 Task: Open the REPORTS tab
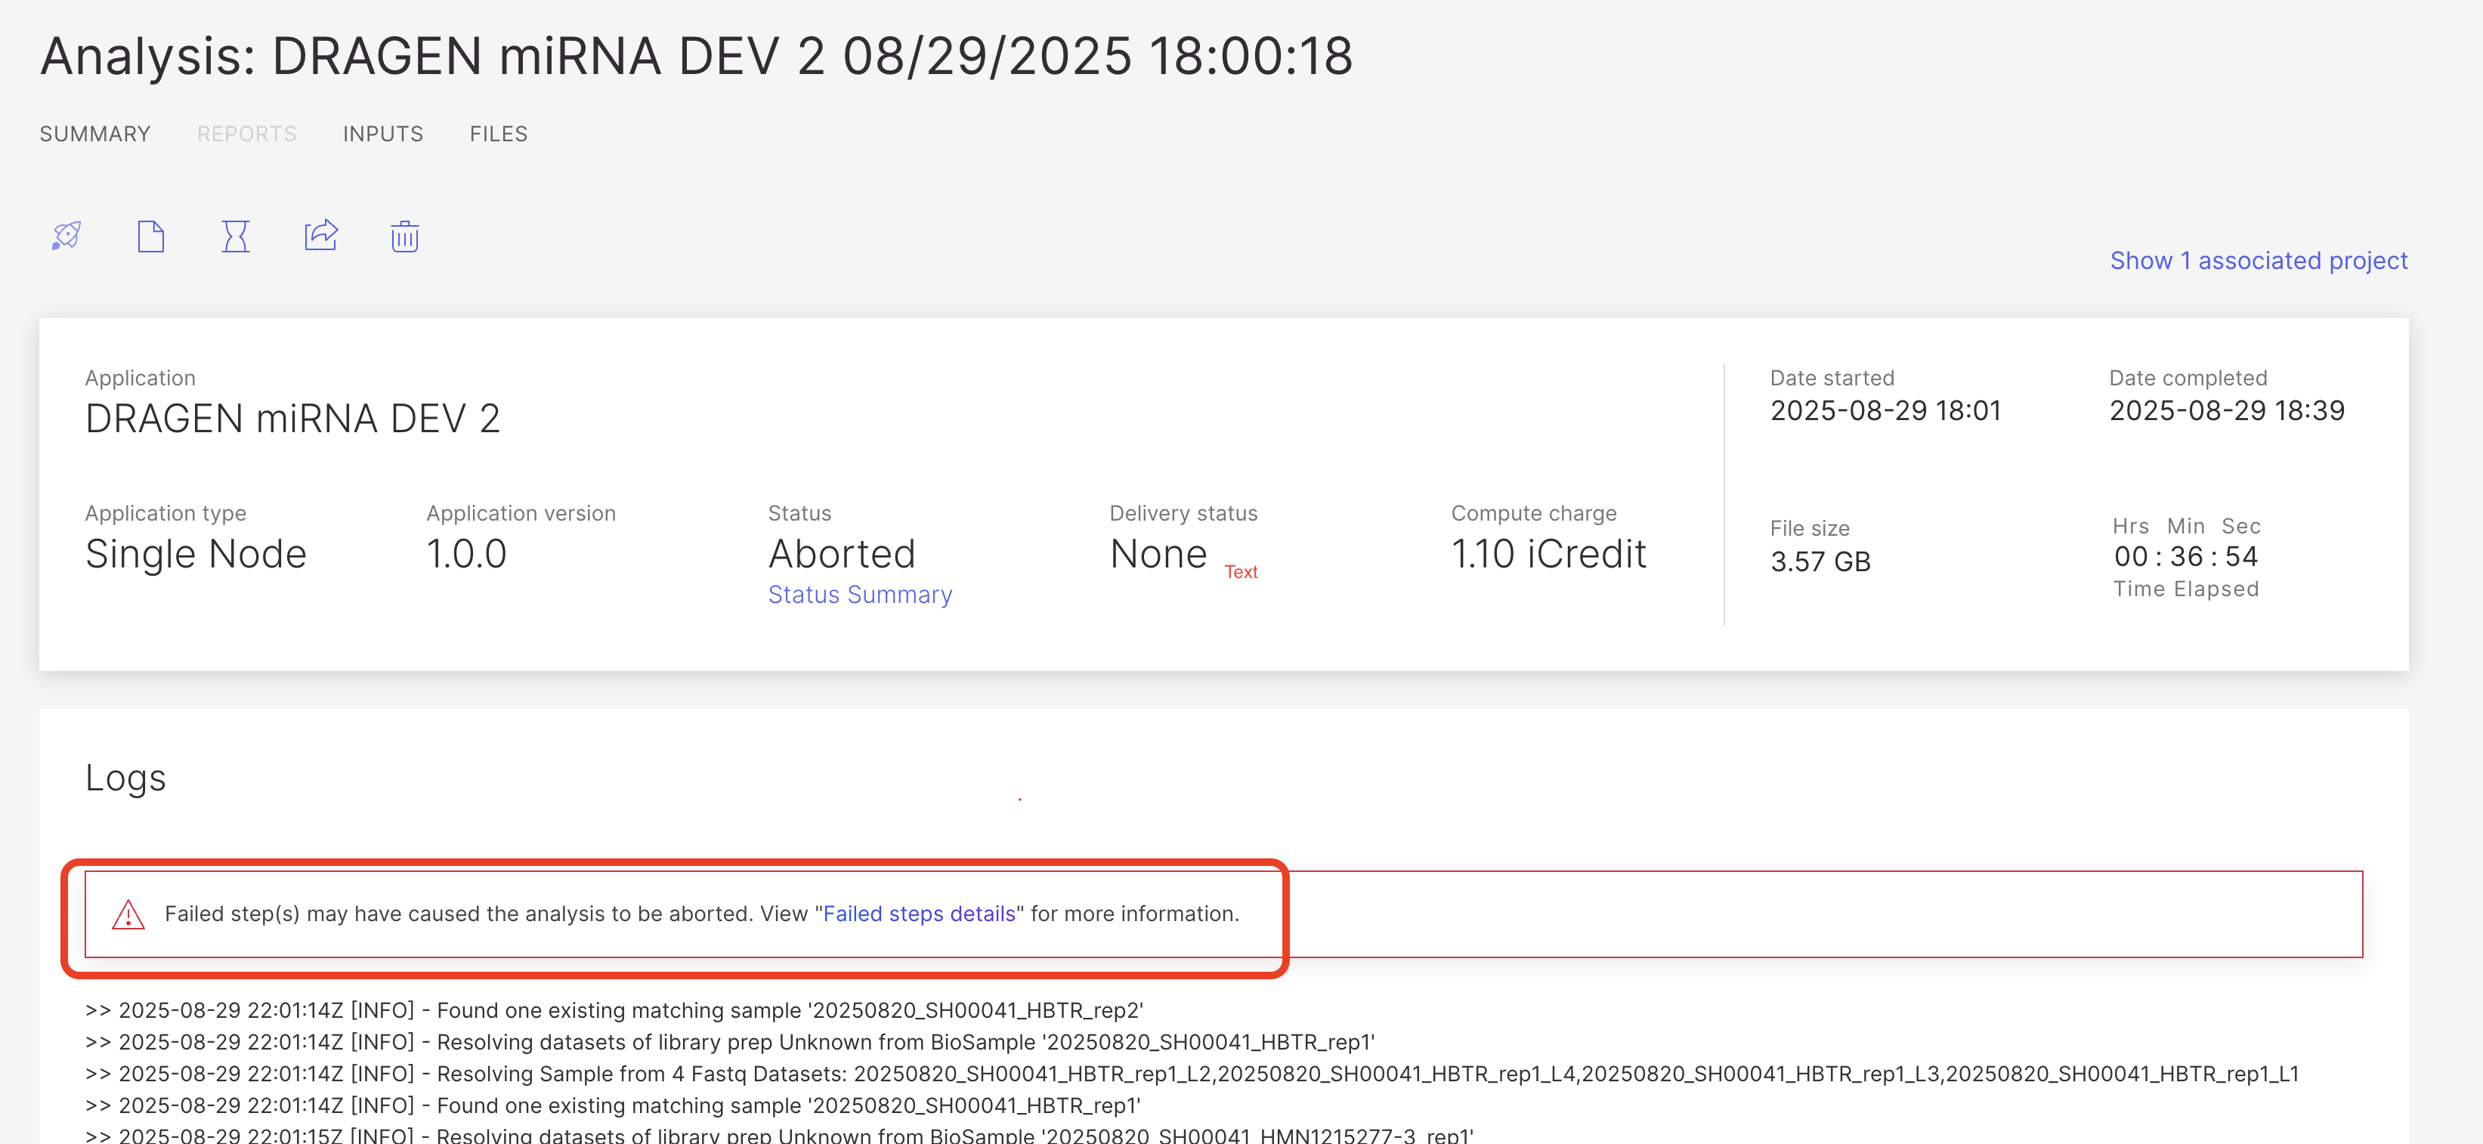click(x=247, y=134)
